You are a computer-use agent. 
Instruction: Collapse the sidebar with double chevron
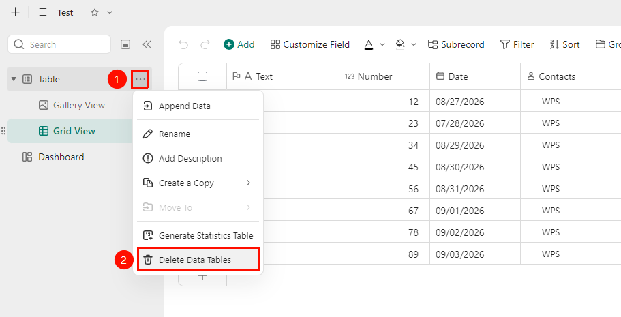pos(147,44)
